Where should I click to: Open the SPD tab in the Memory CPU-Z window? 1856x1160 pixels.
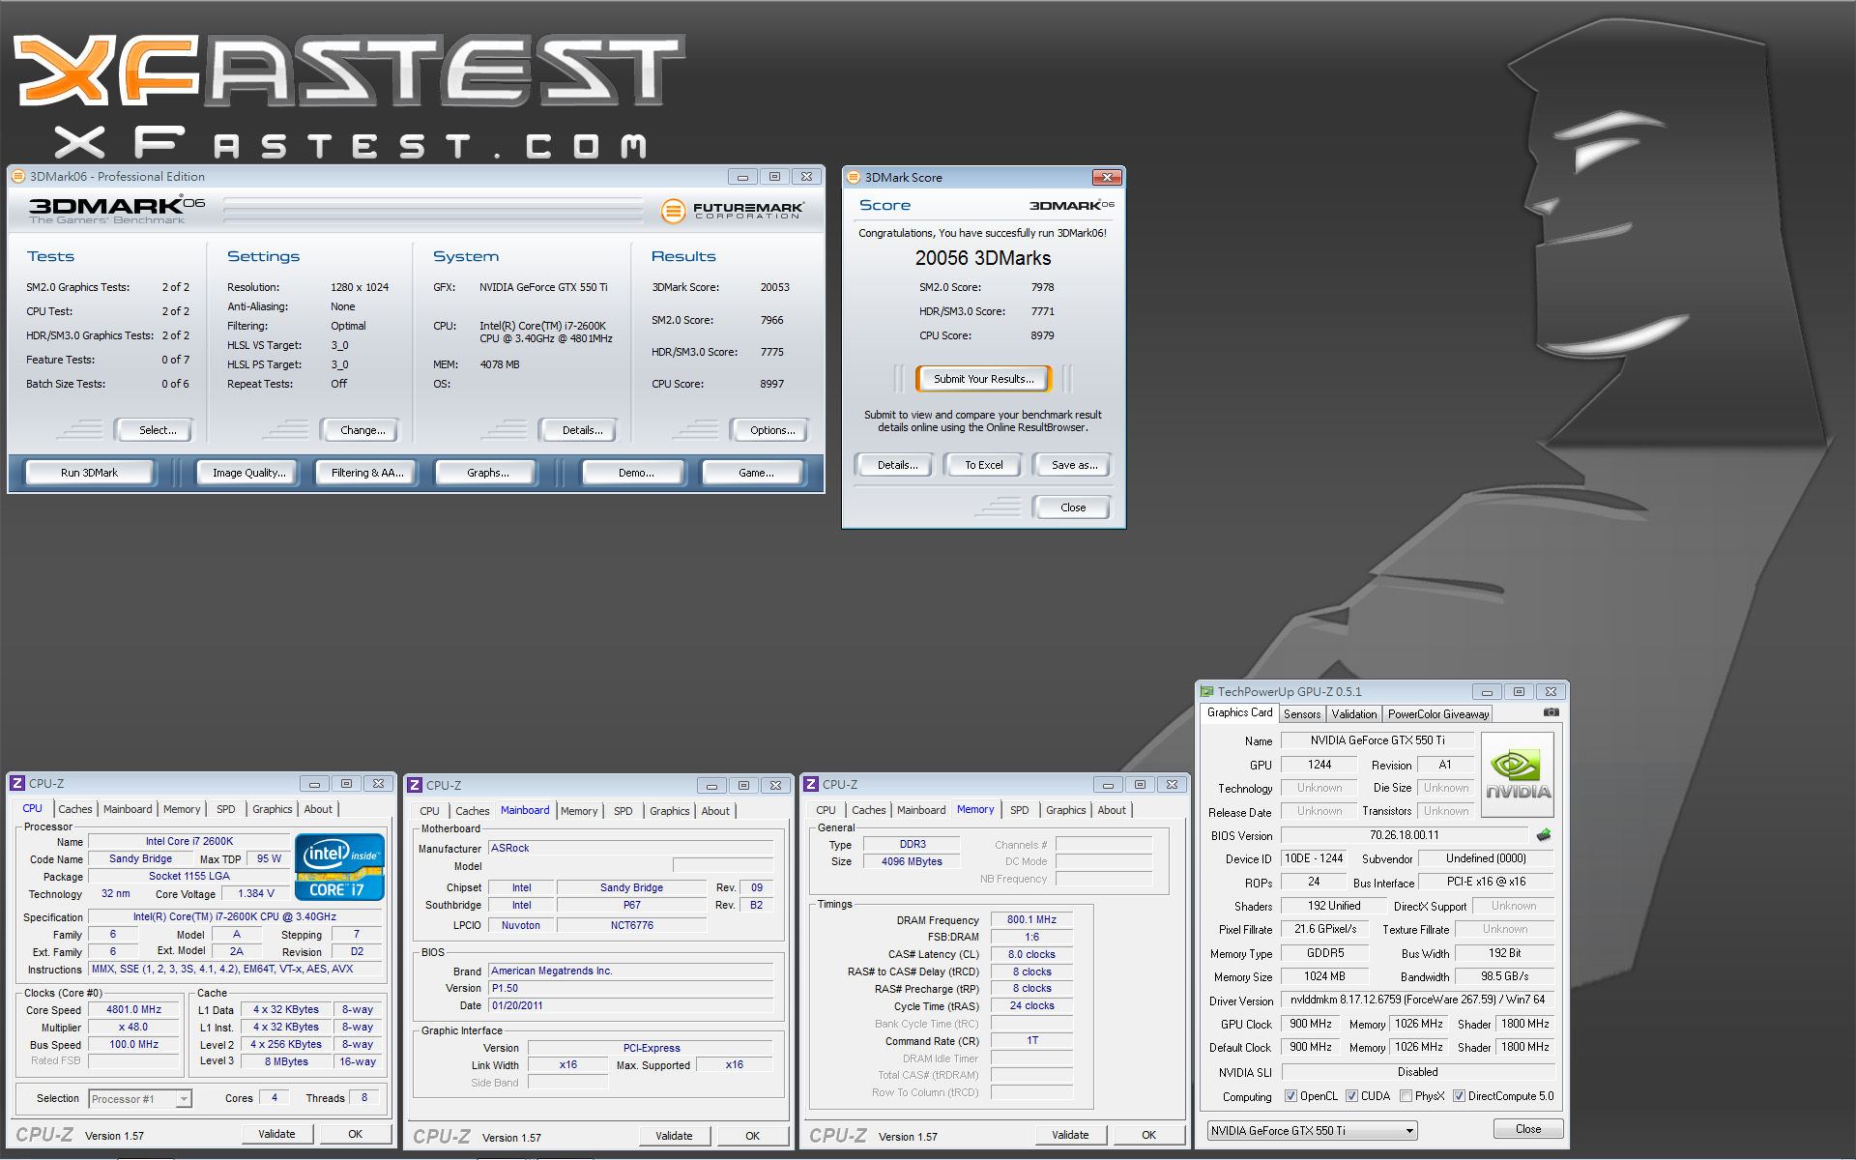(x=1019, y=810)
